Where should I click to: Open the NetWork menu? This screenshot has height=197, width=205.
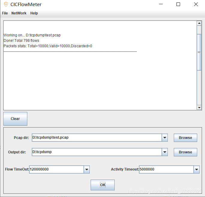pyautogui.click(x=19, y=13)
